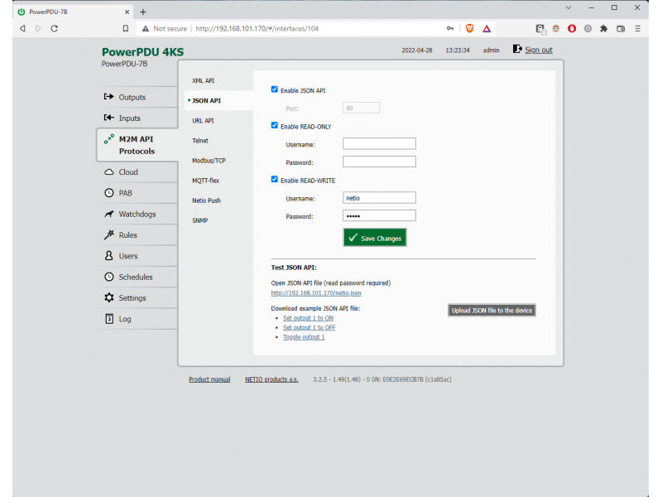The width and height of the screenshot is (662, 497).
Task: Open the MQTT-flex protocol tab
Action: click(x=205, y=181)
